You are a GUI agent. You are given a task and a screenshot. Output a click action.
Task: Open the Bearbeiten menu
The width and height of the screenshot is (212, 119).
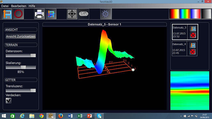click(19, 6)
